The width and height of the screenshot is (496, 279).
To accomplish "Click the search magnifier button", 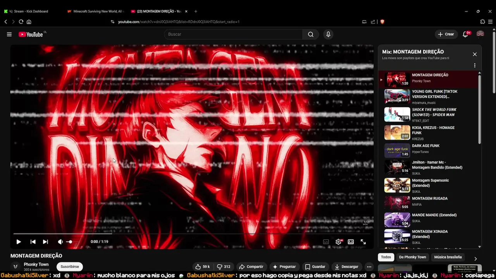I will [310, 34].
